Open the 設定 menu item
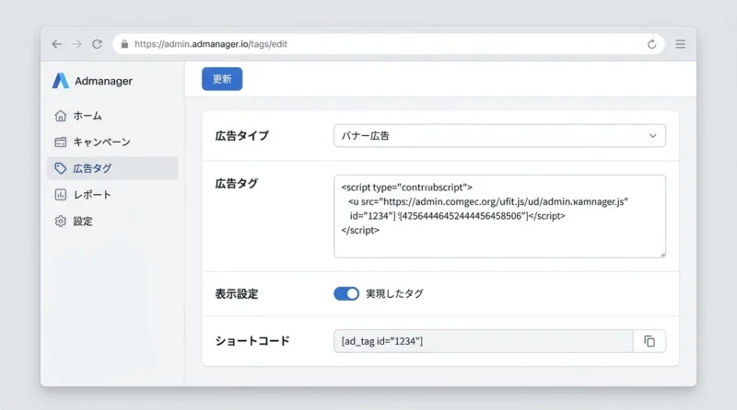 tap(112, 221)
